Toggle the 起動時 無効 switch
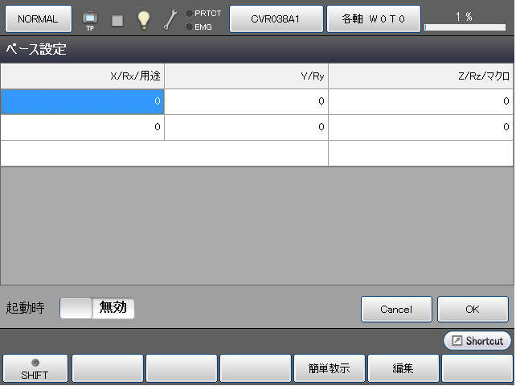 (97, 308)
